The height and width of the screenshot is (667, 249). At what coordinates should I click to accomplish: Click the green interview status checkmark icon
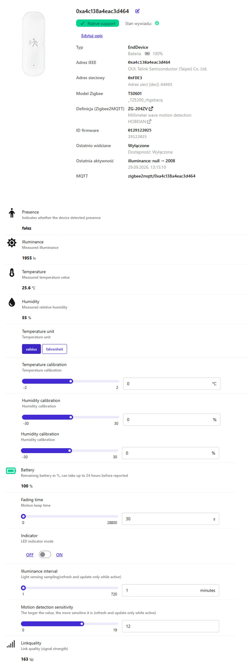tap(157, 23)
